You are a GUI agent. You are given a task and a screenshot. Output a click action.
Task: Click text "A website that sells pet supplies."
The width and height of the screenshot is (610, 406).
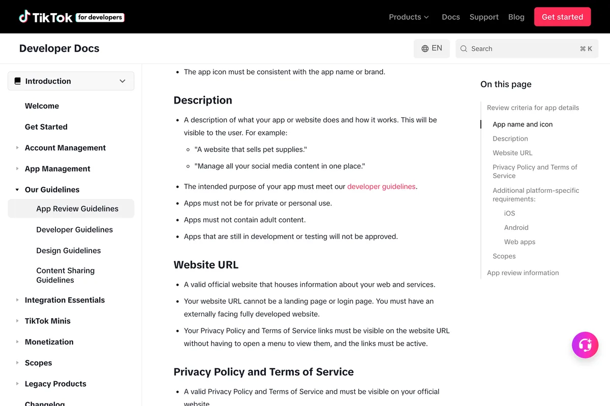pyautogui.click(x=251, y=149)
